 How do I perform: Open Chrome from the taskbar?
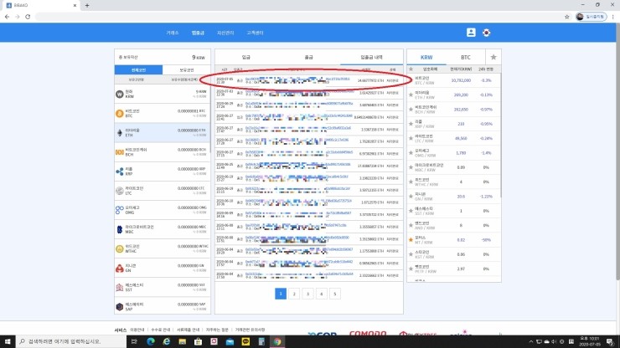[x=277, y=341]
